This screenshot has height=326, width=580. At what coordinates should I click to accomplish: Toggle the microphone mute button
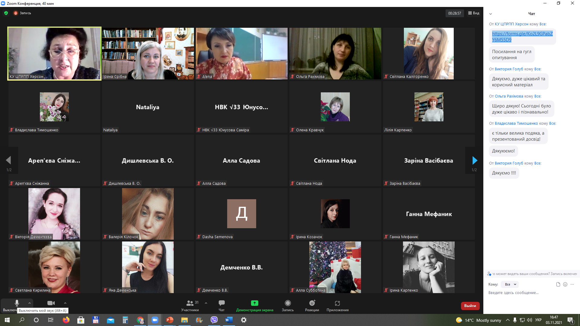(17, 303)
